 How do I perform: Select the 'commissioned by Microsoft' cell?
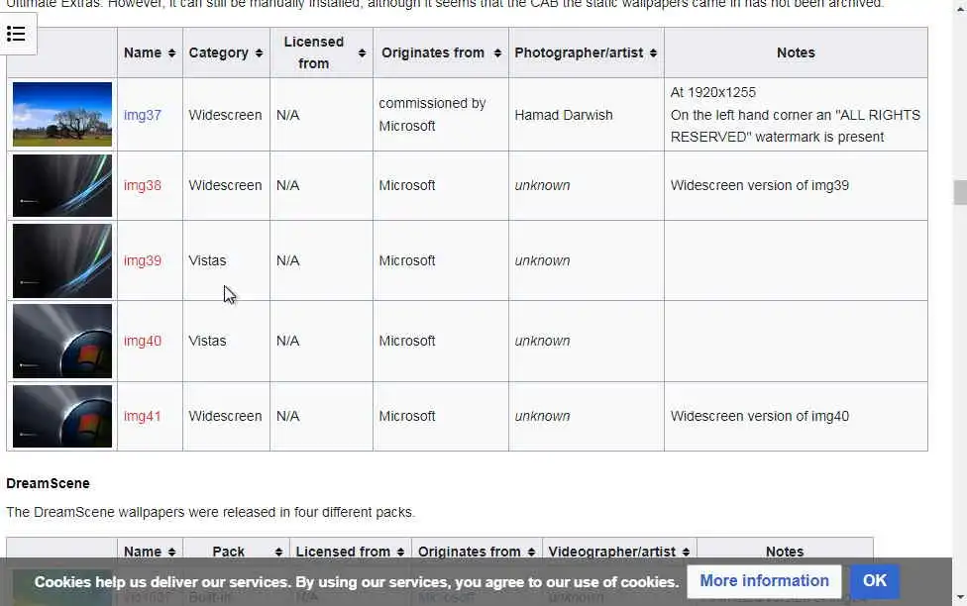point(440,115)
